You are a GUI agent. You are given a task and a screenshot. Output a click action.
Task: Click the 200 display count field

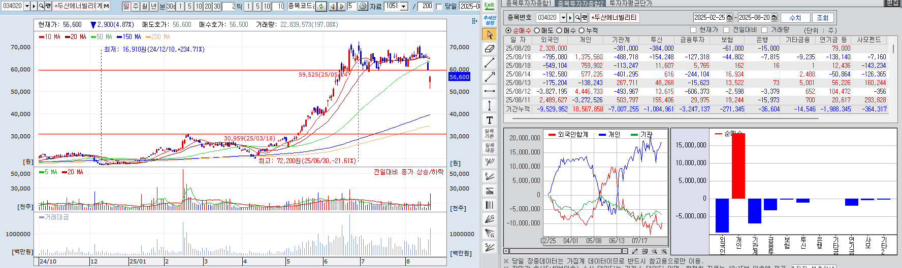pyautogui.click(x=425, y=7)
